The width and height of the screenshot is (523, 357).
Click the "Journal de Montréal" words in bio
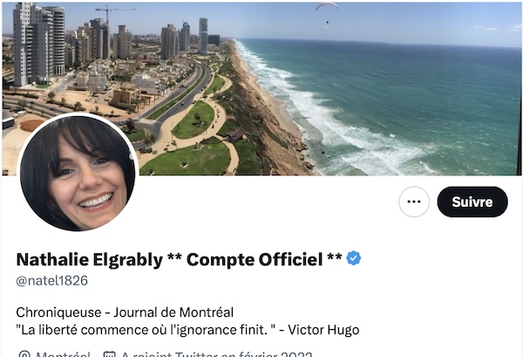click(173, 312)
